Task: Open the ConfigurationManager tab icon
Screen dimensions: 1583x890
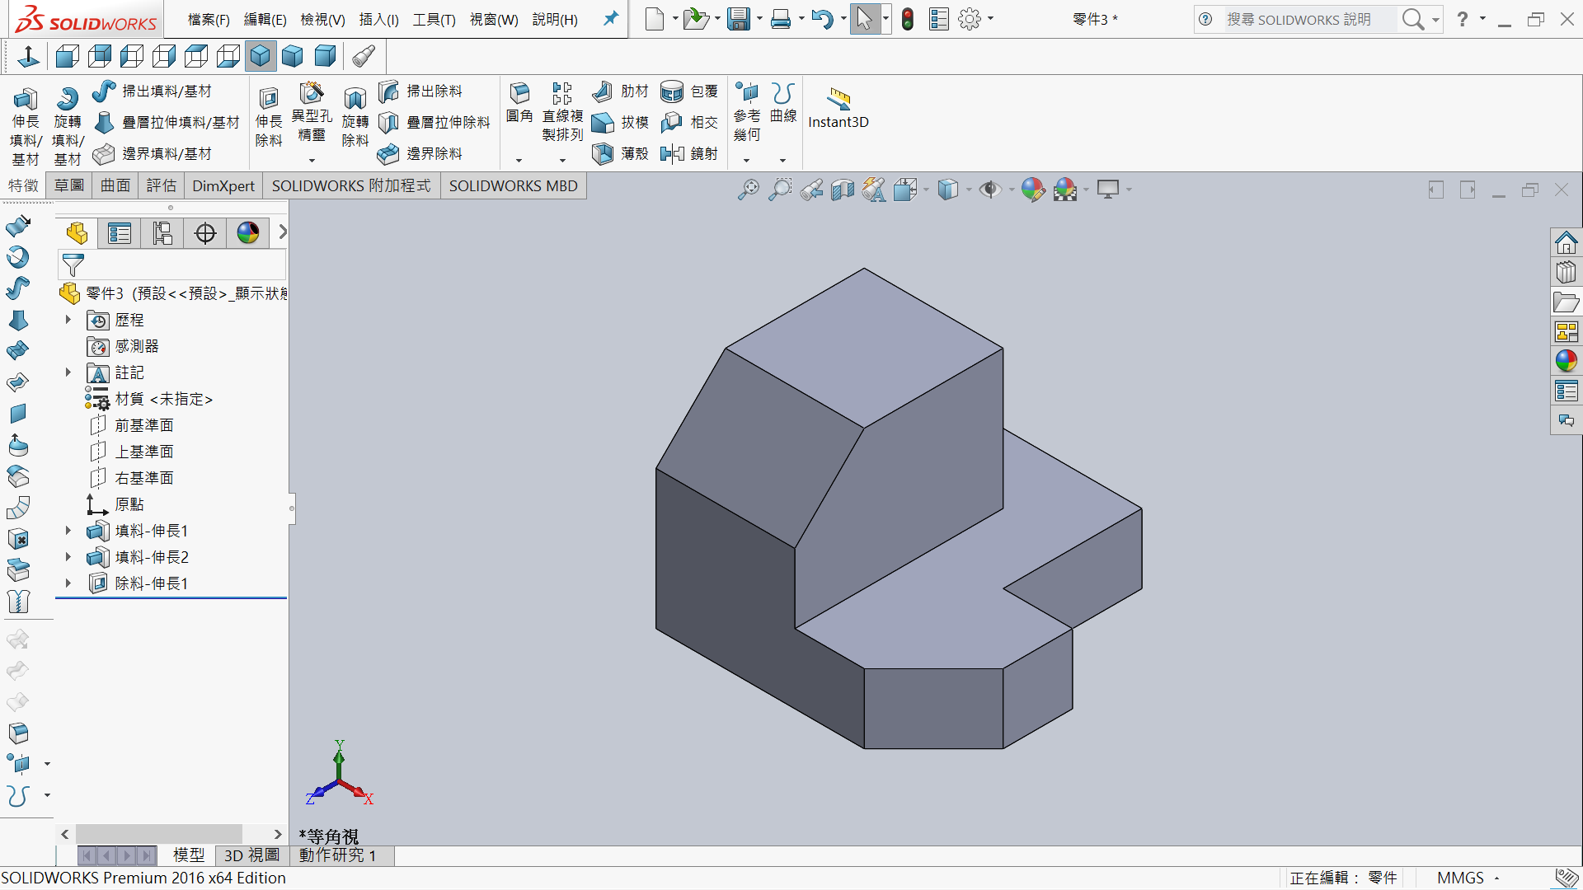Action: pyautogui.click(x=162, y=233)
